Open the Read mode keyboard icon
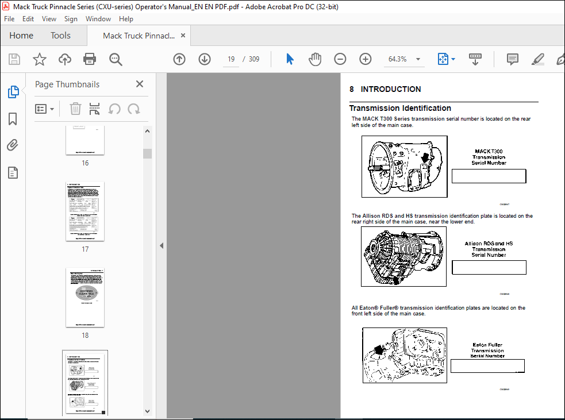The image size is (565, 420). tap(475, 59)
